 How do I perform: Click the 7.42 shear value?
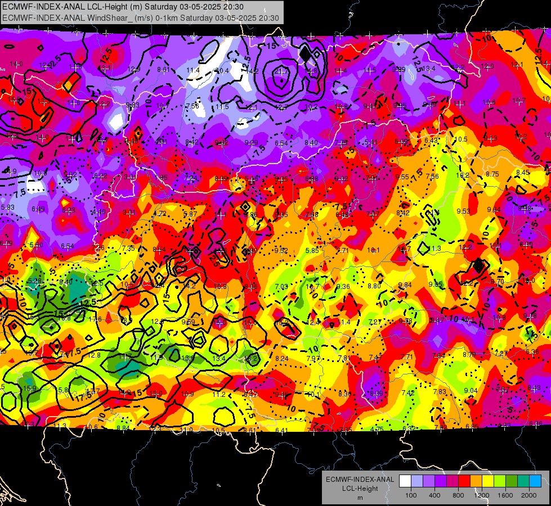tap(409, 392)
